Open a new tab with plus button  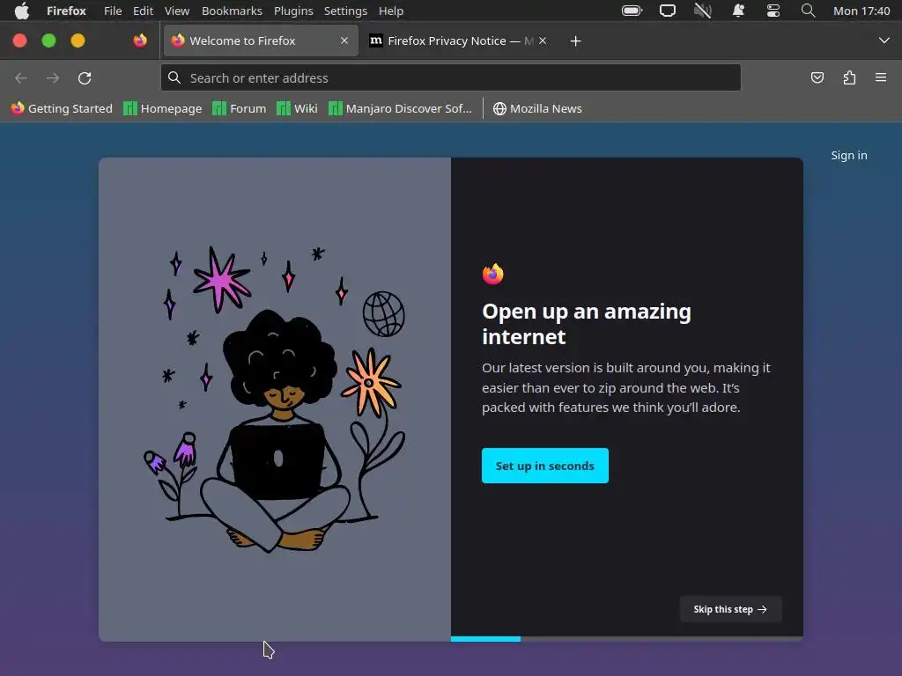tap(575, 40)
